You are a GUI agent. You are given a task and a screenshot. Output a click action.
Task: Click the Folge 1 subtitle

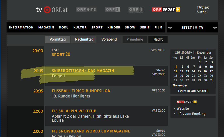tap(58, 76)
